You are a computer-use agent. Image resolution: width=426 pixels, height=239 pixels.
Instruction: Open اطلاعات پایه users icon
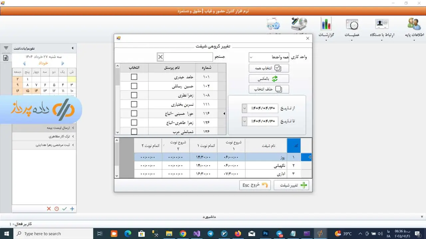414,25
